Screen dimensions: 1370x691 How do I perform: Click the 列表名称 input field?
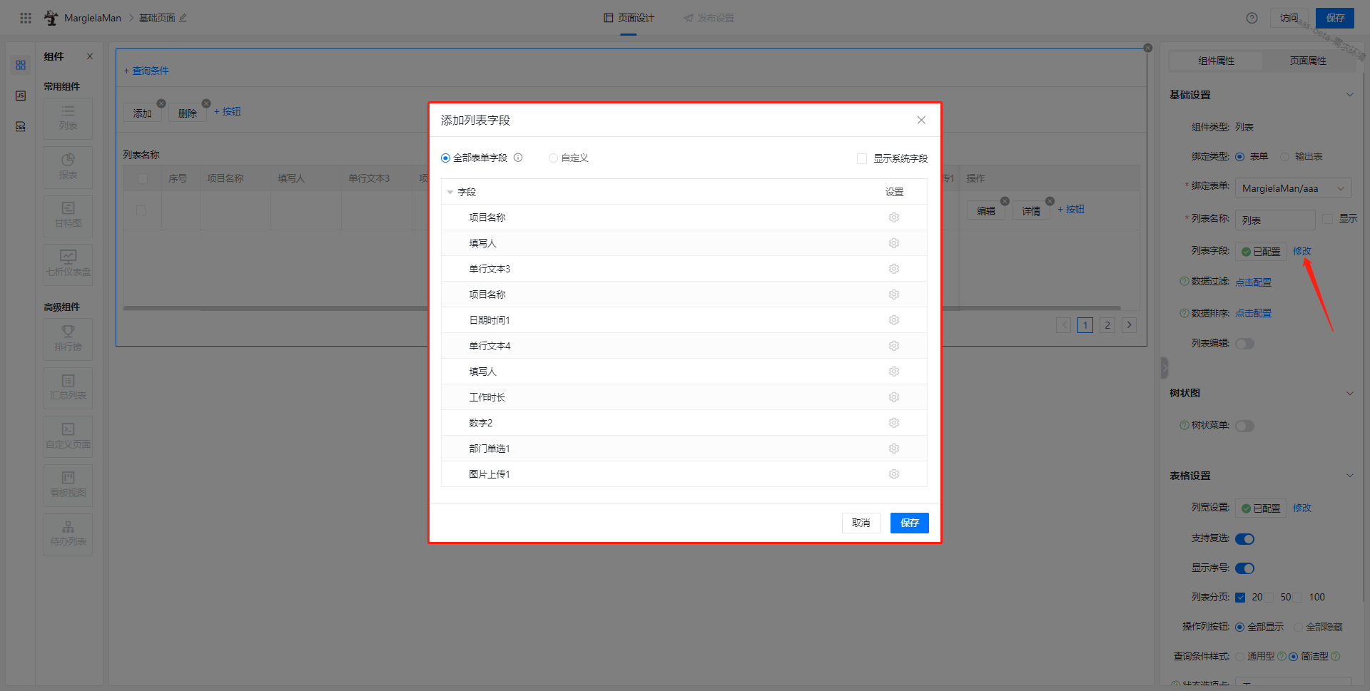[1275, 220]
